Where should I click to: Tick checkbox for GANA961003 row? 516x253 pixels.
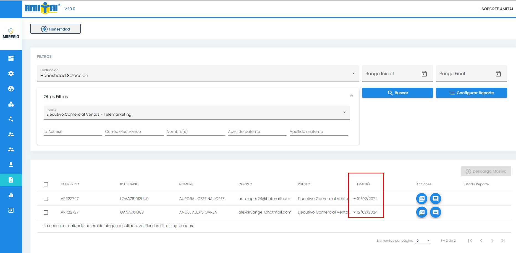[46, 212]
